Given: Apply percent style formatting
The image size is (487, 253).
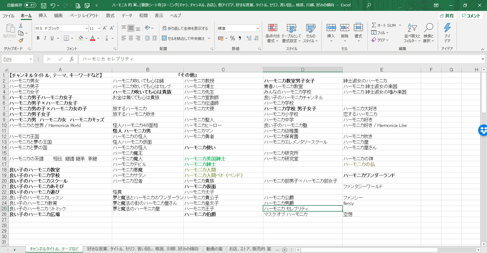Looking at the screenshot, I should [232, 38].
